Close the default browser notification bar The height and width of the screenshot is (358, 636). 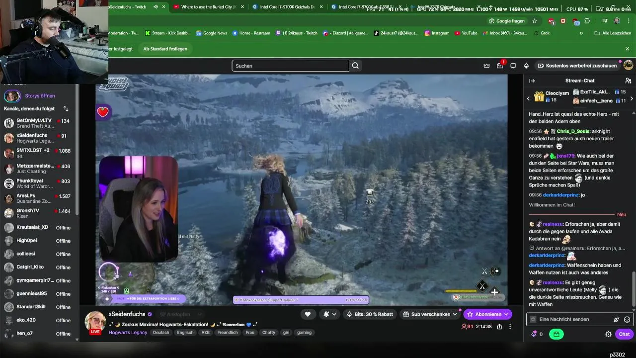[627, 49]
